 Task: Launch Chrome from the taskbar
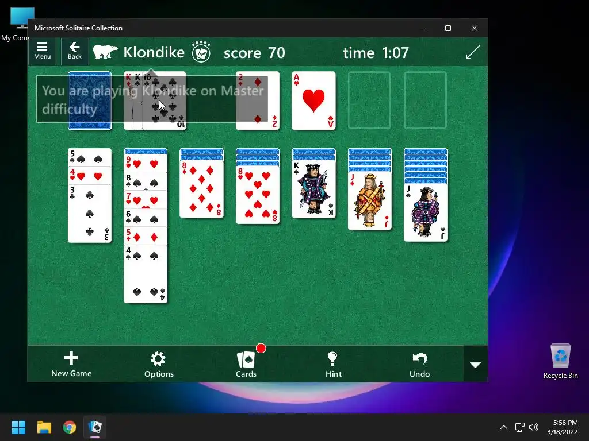pyautogui.click(x=70, y=427)
